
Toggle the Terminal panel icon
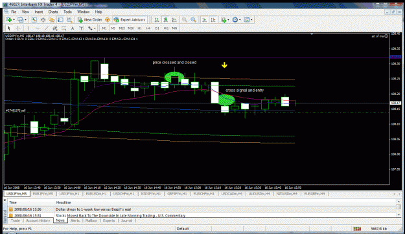(x=60, y=20)
